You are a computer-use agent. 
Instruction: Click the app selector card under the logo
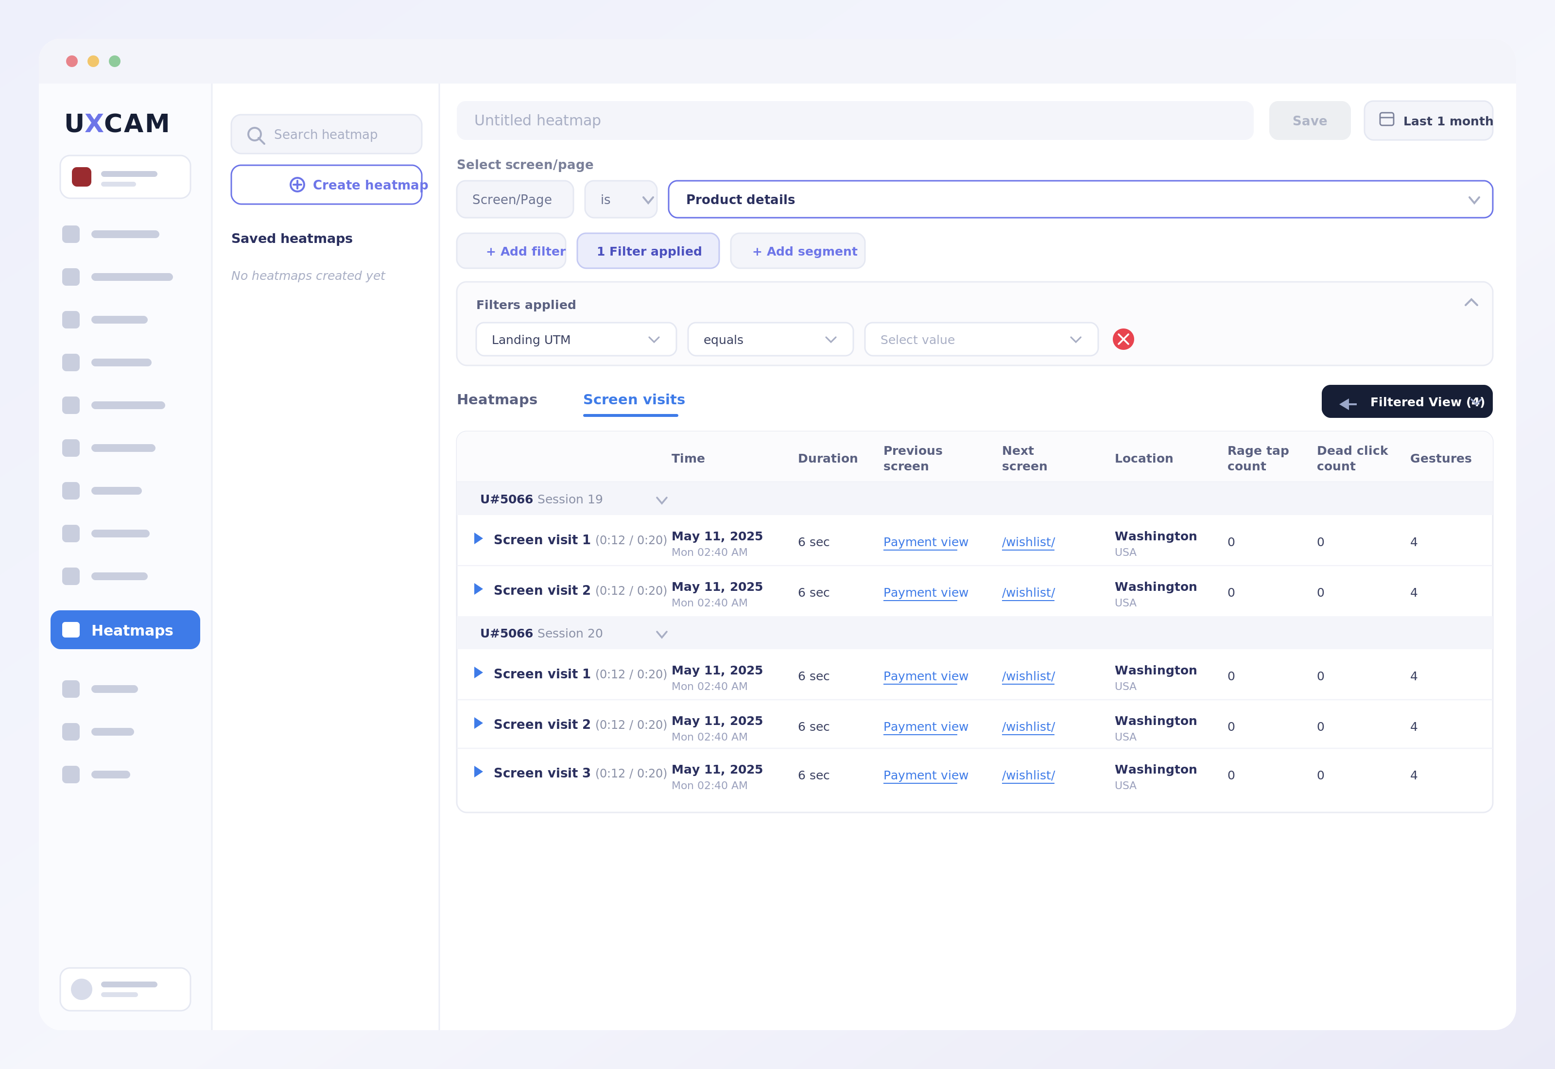pos(125,177)
